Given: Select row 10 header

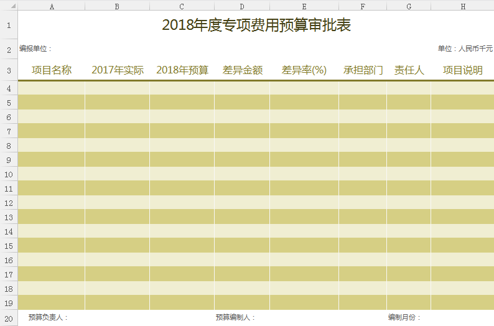Looking at the screenshot, I should [9, 174].
